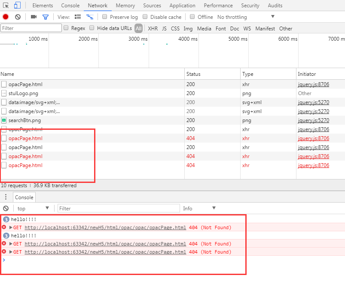Sort requests by Type column header

tap(268, 74)
